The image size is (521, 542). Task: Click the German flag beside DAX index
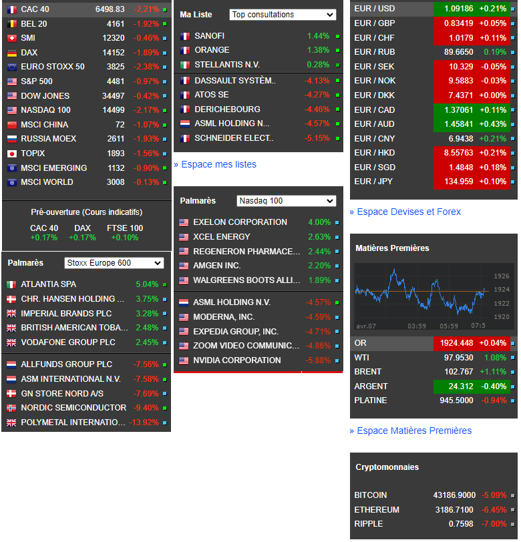click(12, 53)
